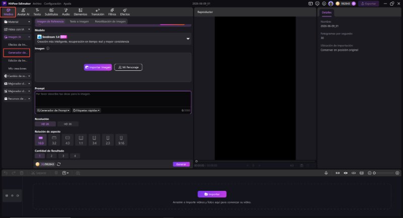Choose 1:1 aspect ratio
403x218 pixels.
click(x=81, y=140)
